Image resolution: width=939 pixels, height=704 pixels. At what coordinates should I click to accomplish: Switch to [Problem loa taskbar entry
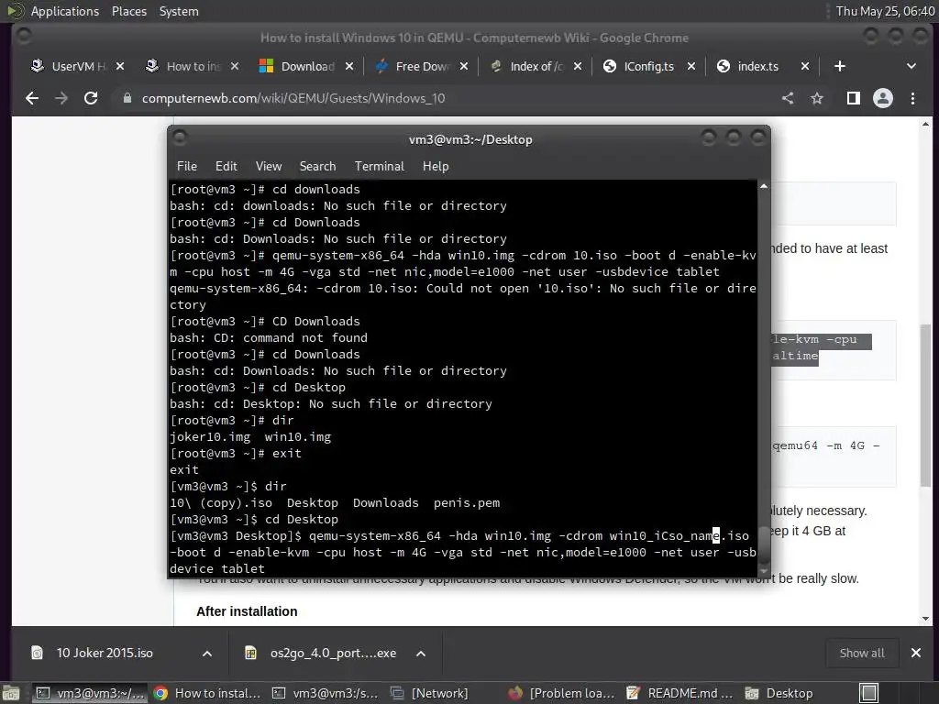(x=562, y=693)
